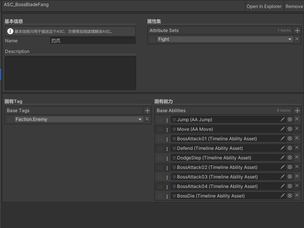Open object picker for Defend
This screenshot has width=304, height=228.
[x=290, y=148]
